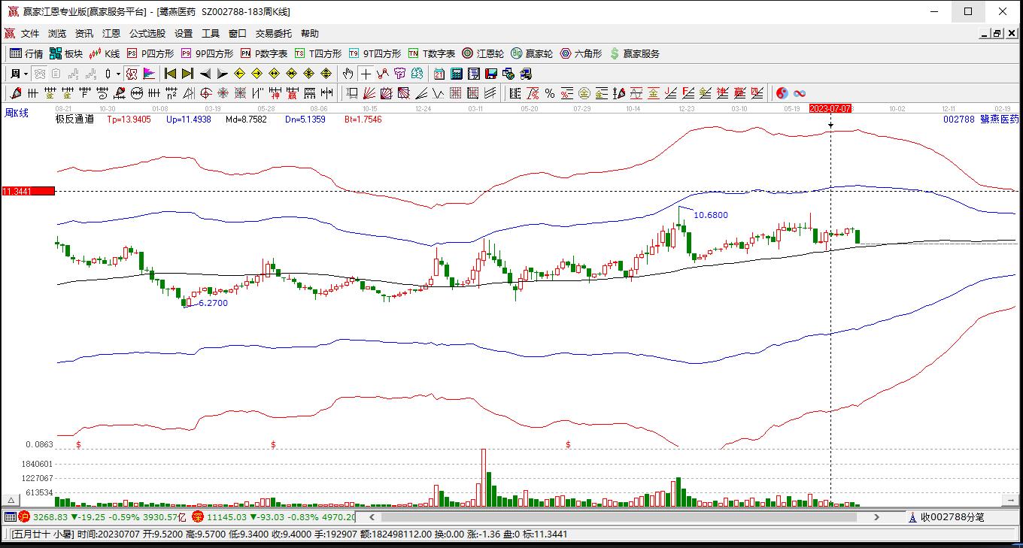Viewport: 1023px width, 548px height.
Task: Switch to the K线 candlestick chart
Action: (x=105, y=53)
